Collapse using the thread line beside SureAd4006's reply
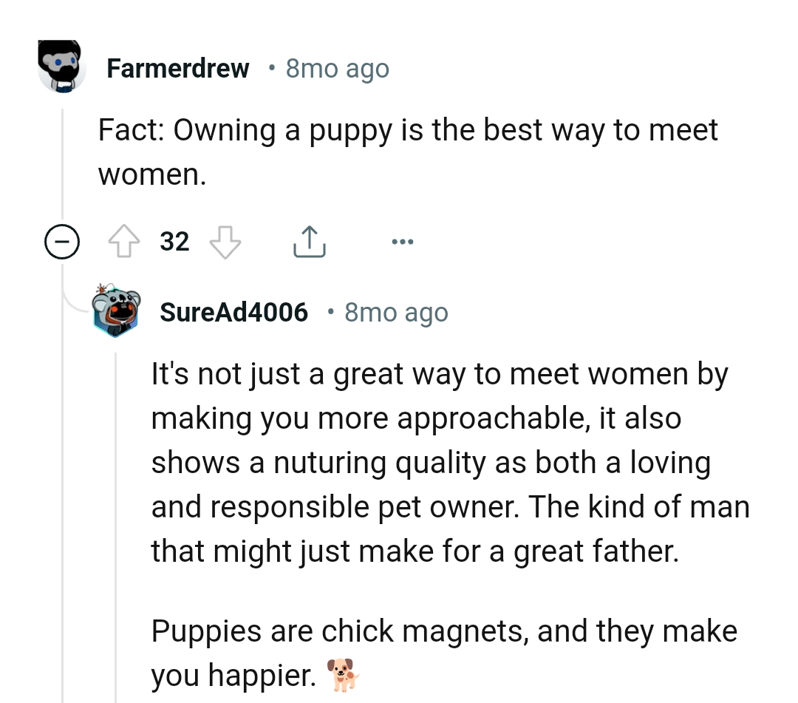Viewport: 798px width, 703px height. point(115,517)
